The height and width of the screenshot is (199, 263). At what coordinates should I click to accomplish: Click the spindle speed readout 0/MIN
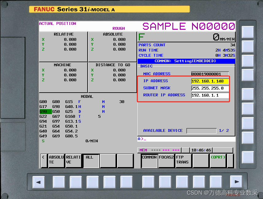click(92, 141)
